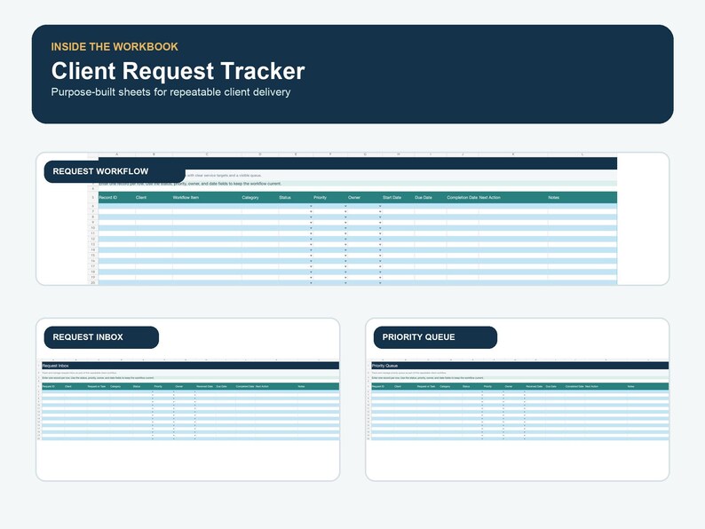Select the "Received Date" header in Request Inbox
Image resolution: width=705 pixels, height=529 pixels.
coord(204,386)
